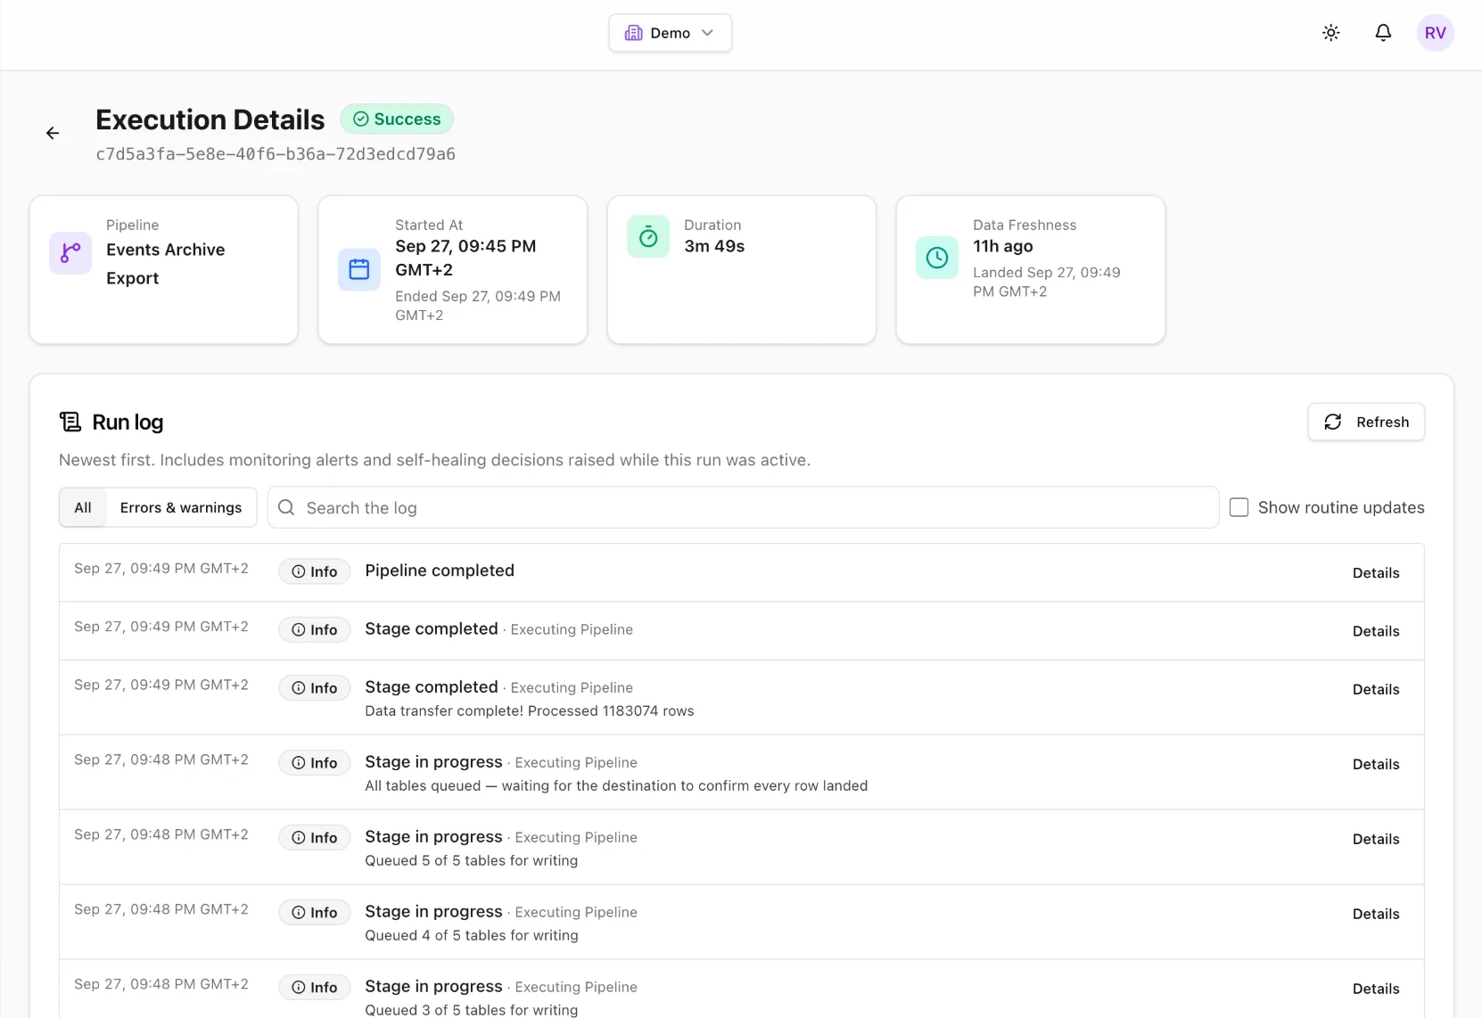Open Details for Processed 1183074 rows entry
The image size is (1482, 1018).
pyautogui.click(x=1376, y=690)
